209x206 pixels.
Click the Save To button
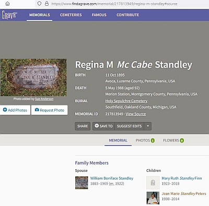pyautogui.click(x=103, y=126)
